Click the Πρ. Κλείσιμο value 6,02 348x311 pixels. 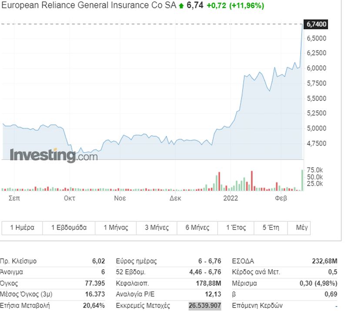point(99,261)
